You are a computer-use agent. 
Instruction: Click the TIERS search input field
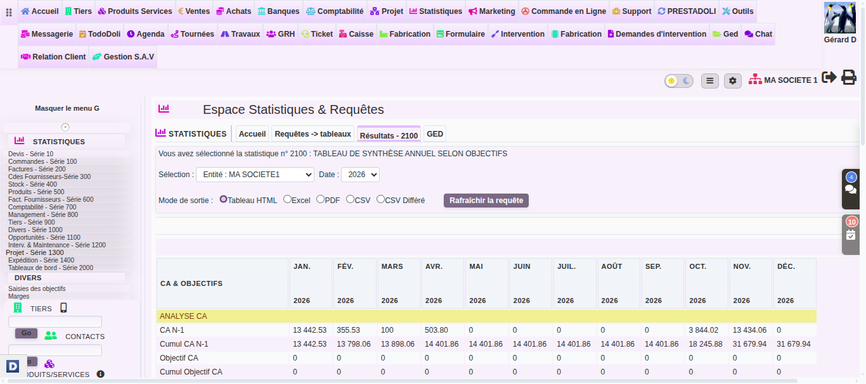(x=55, y=321)
